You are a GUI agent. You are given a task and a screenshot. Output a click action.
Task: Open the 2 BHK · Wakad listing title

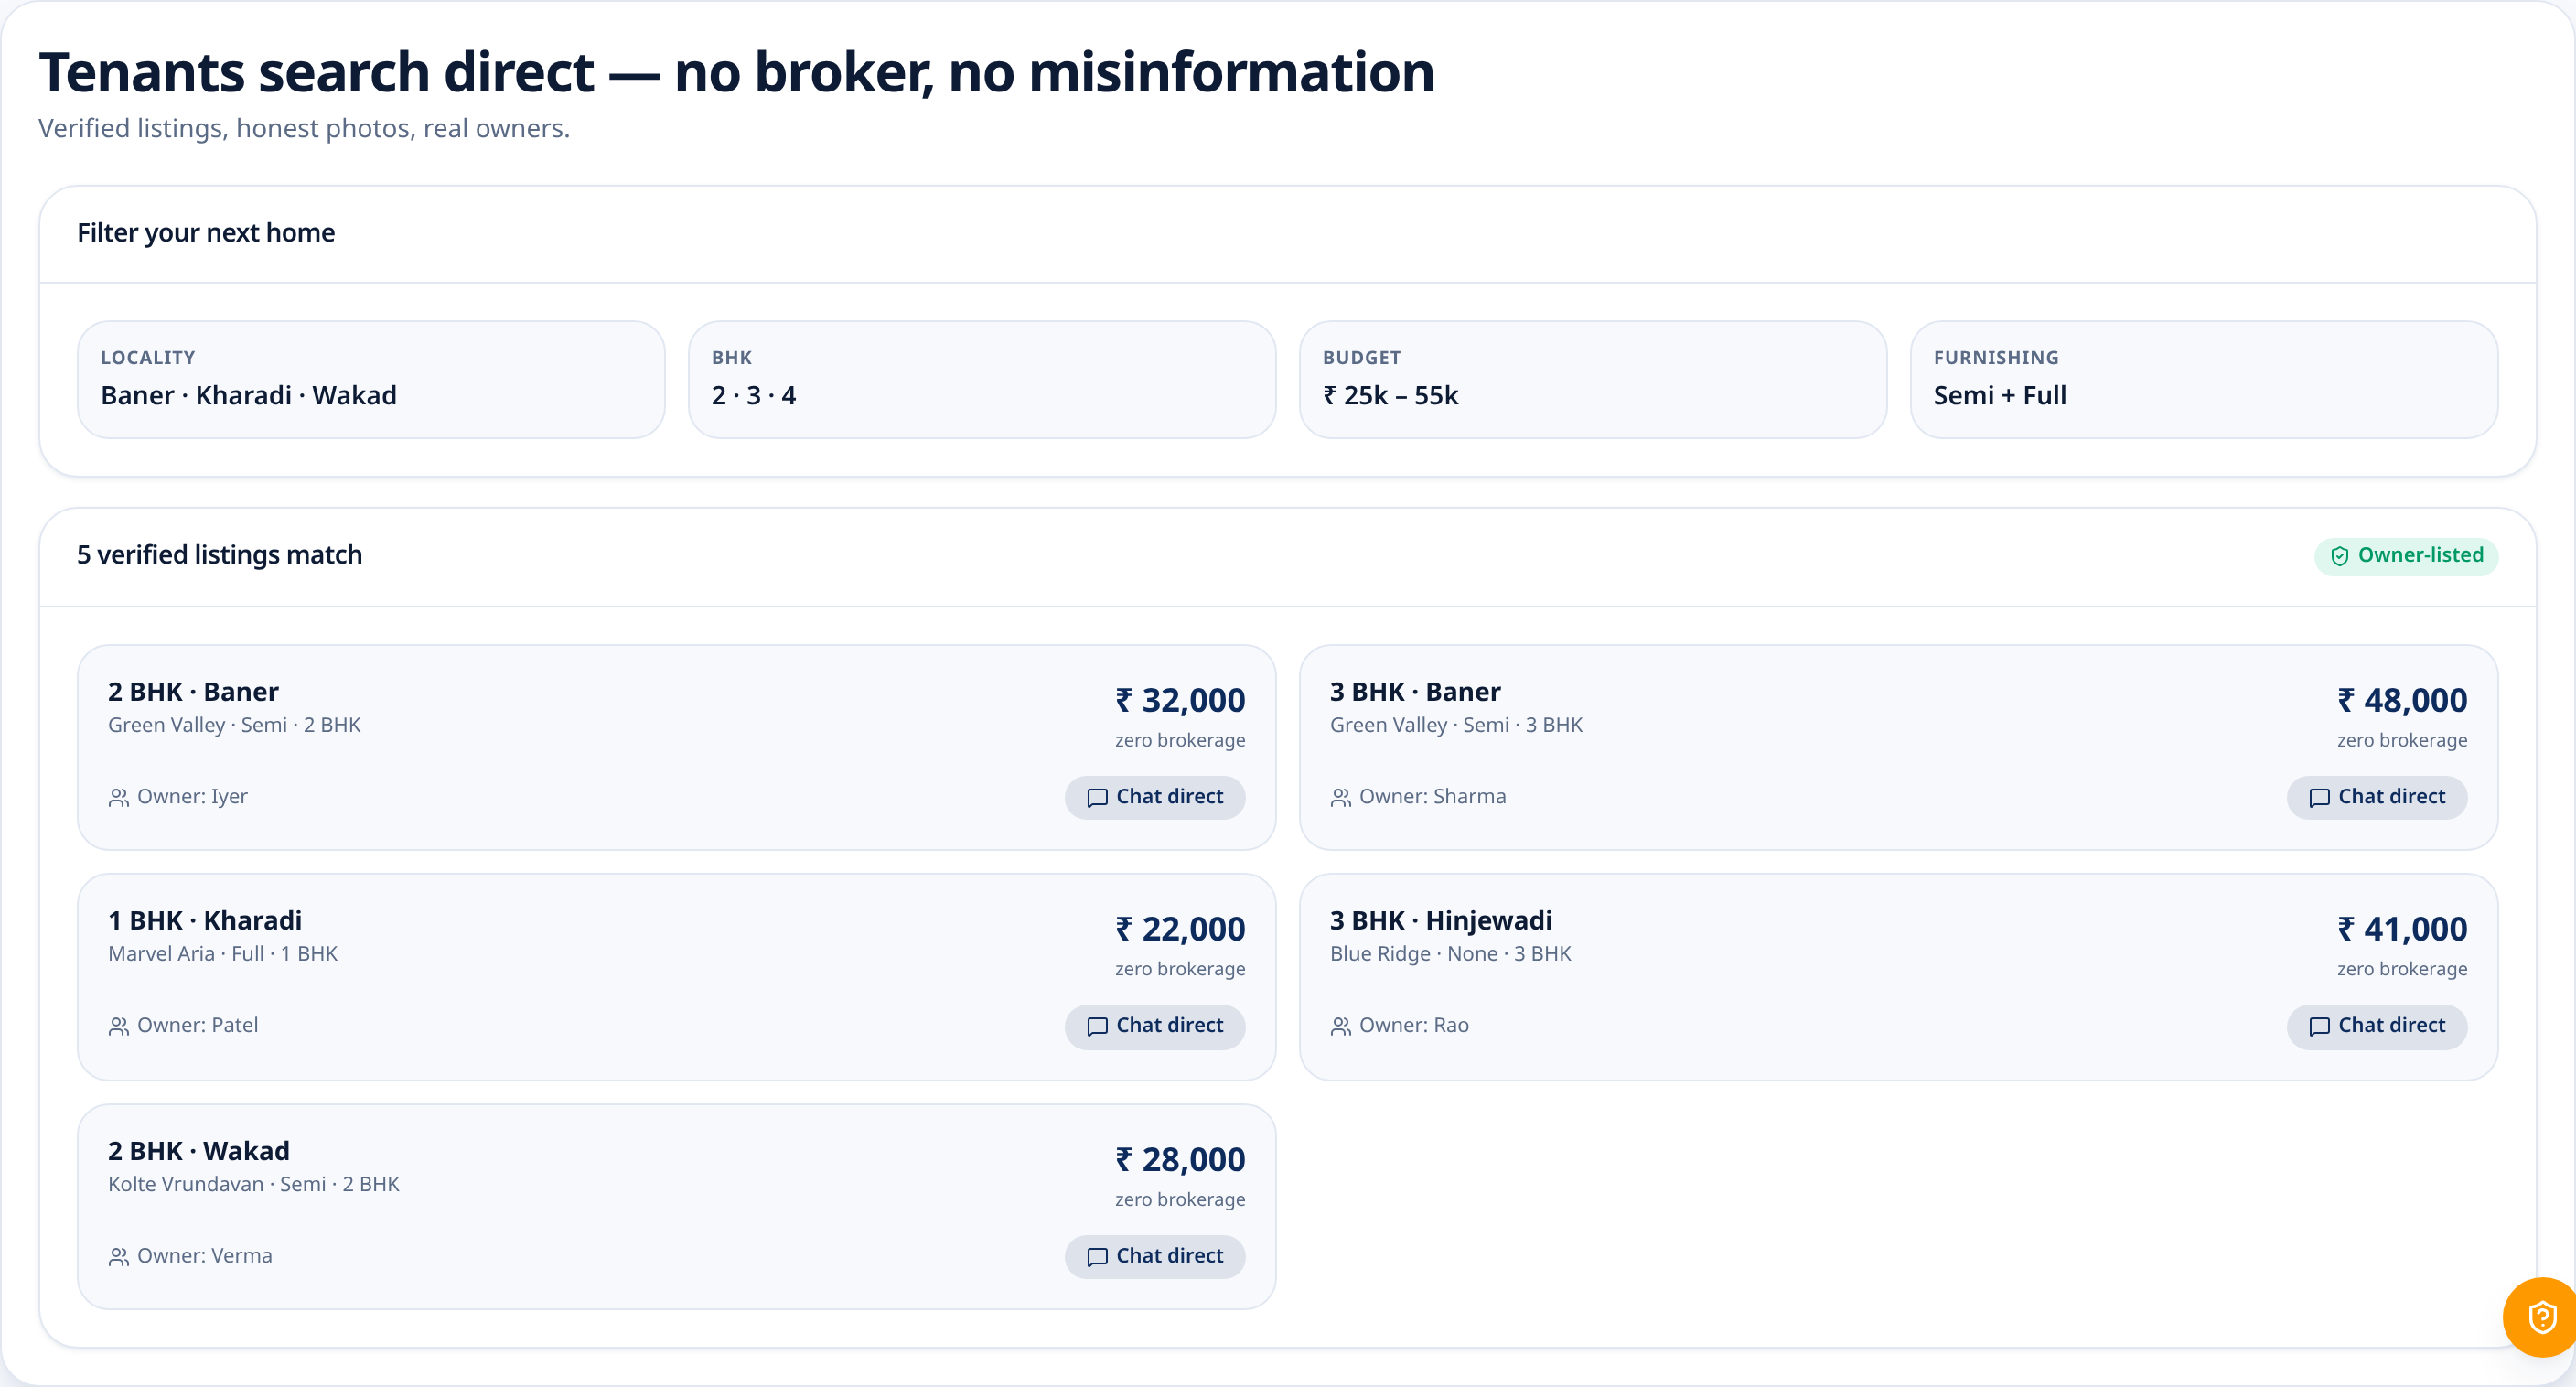tap(199, 1151)
